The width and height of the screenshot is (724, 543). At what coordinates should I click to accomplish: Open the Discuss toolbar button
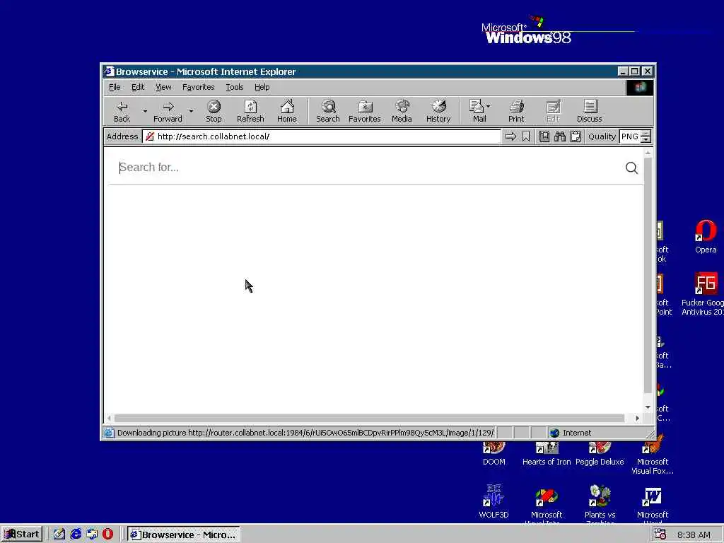click(x=589, y=112)
